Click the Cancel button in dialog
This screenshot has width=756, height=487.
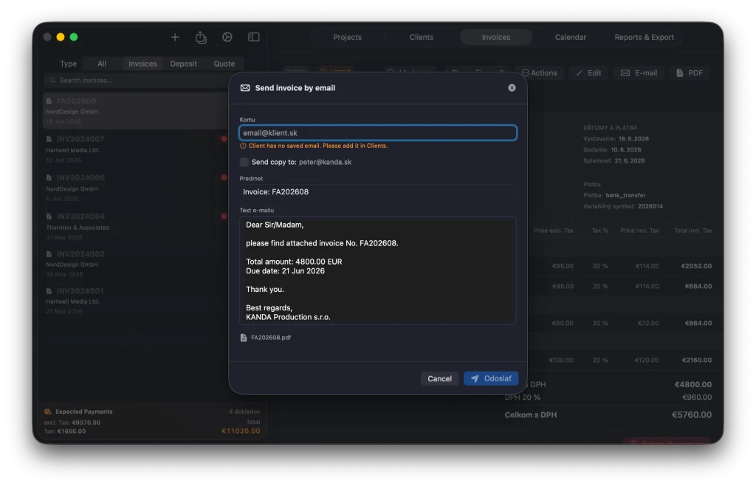439,379
